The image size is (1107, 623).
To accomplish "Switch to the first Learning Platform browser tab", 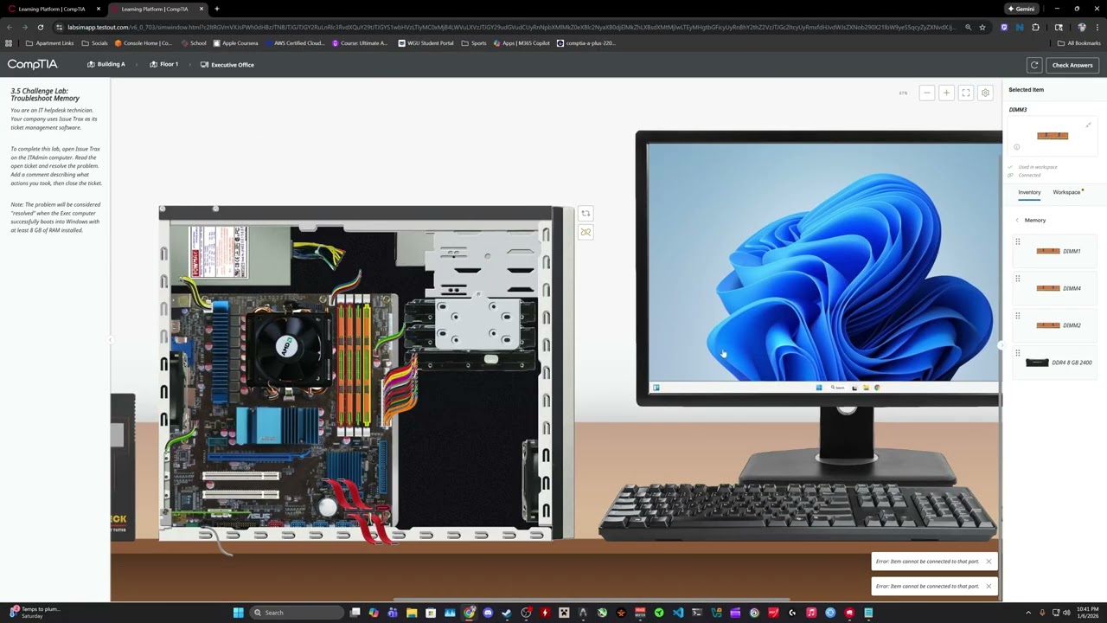I will pyautogui.click(x=52, y=9).
